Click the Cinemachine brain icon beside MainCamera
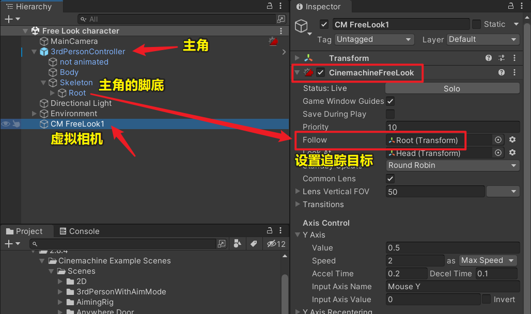This screenshot has height=314, width=531. 273,42
